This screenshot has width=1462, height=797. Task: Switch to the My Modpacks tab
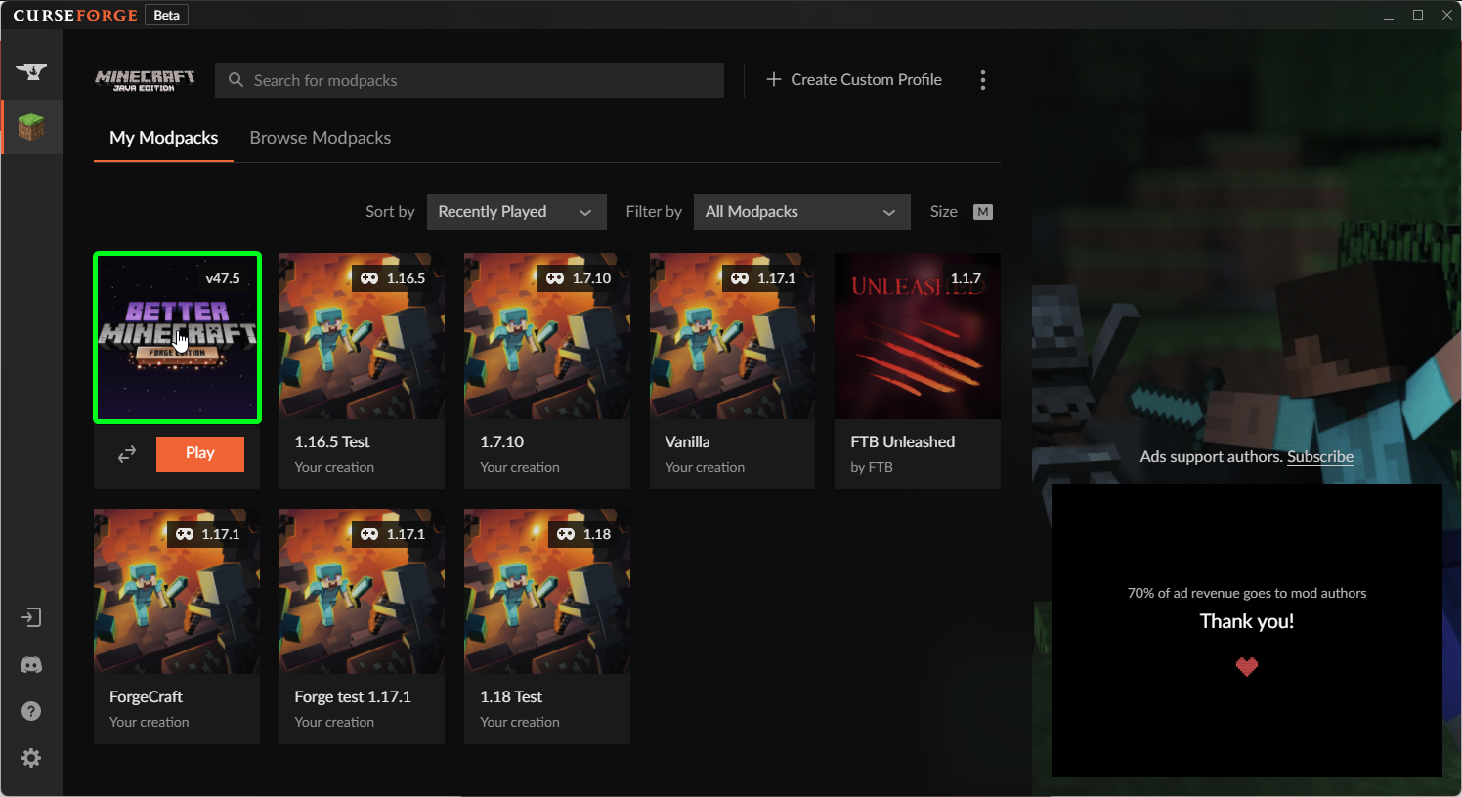point(163,138)
